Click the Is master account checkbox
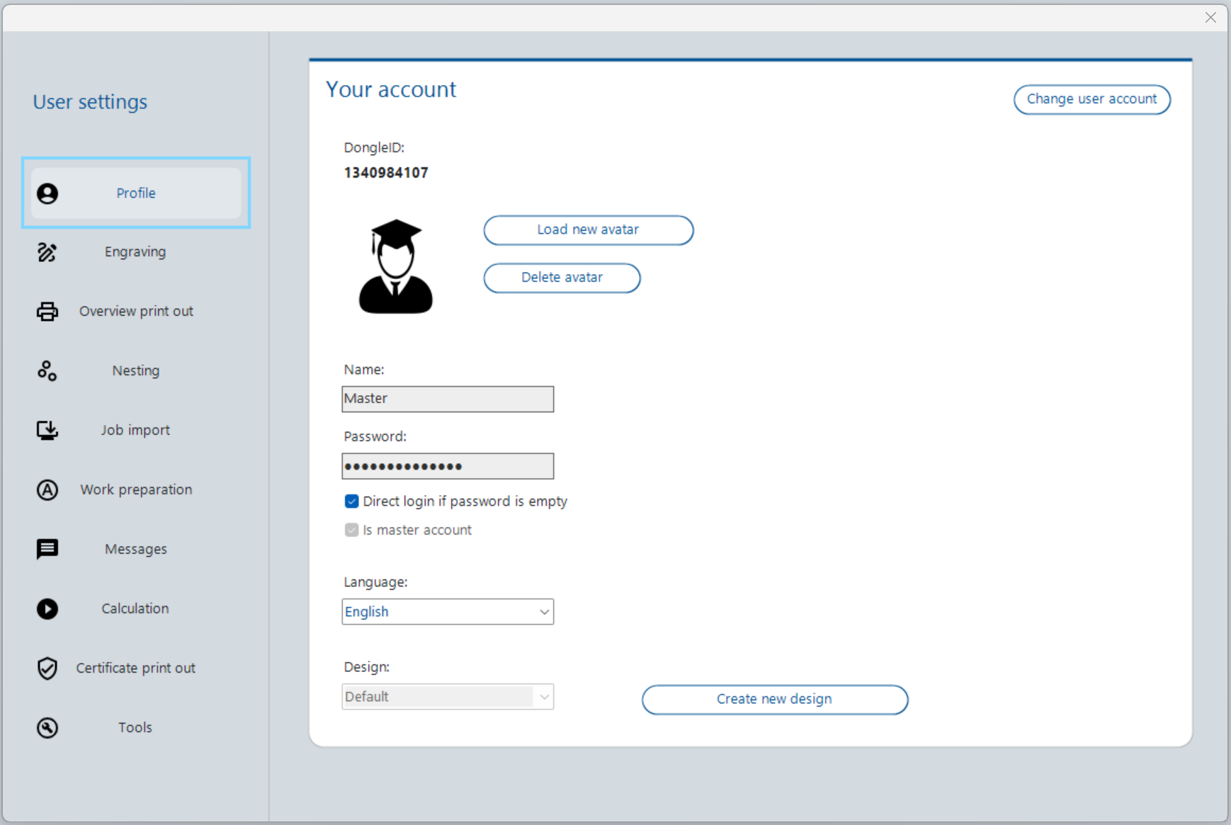This screenshot has height=825, width=1231. [x=352, y=530]
